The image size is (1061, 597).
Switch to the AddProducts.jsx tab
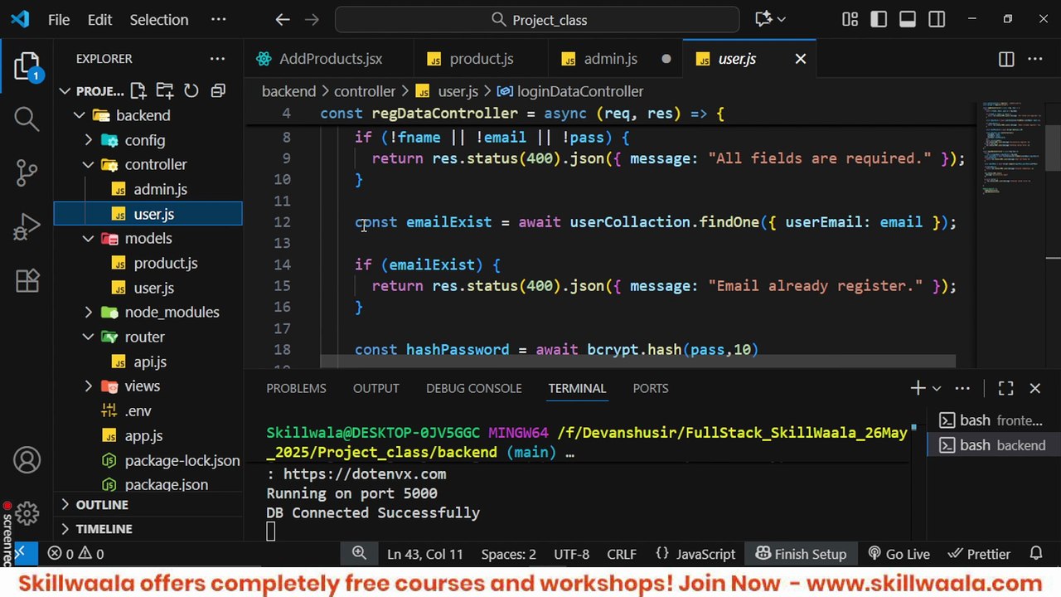tap(330, 59)
